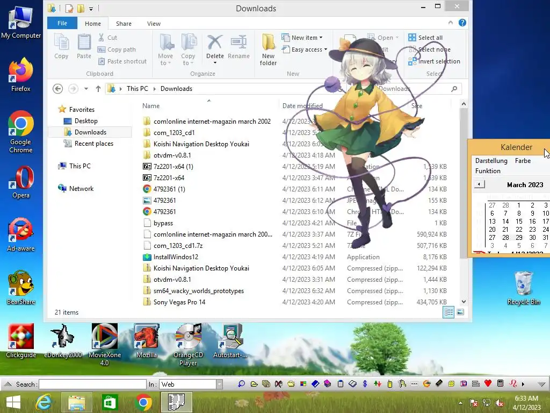Sort files by the Name column header

click(151, 106)
